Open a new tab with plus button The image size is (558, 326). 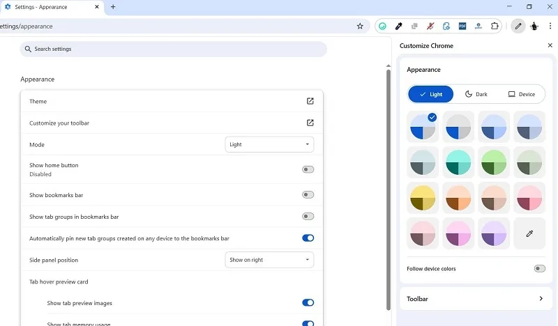(113, 7)
